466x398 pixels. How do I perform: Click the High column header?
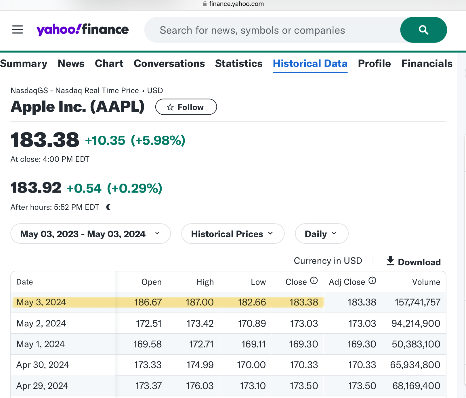pyautogui.click(x=205, y=282)
